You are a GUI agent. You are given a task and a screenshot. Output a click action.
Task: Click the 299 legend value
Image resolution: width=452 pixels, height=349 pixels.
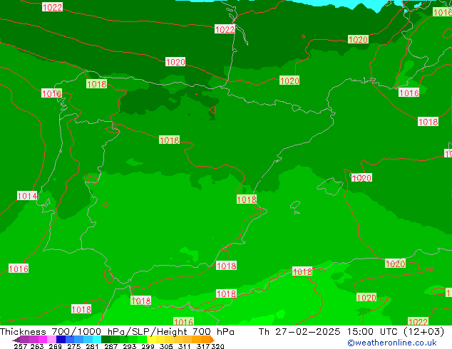click(x=148, y=346)
